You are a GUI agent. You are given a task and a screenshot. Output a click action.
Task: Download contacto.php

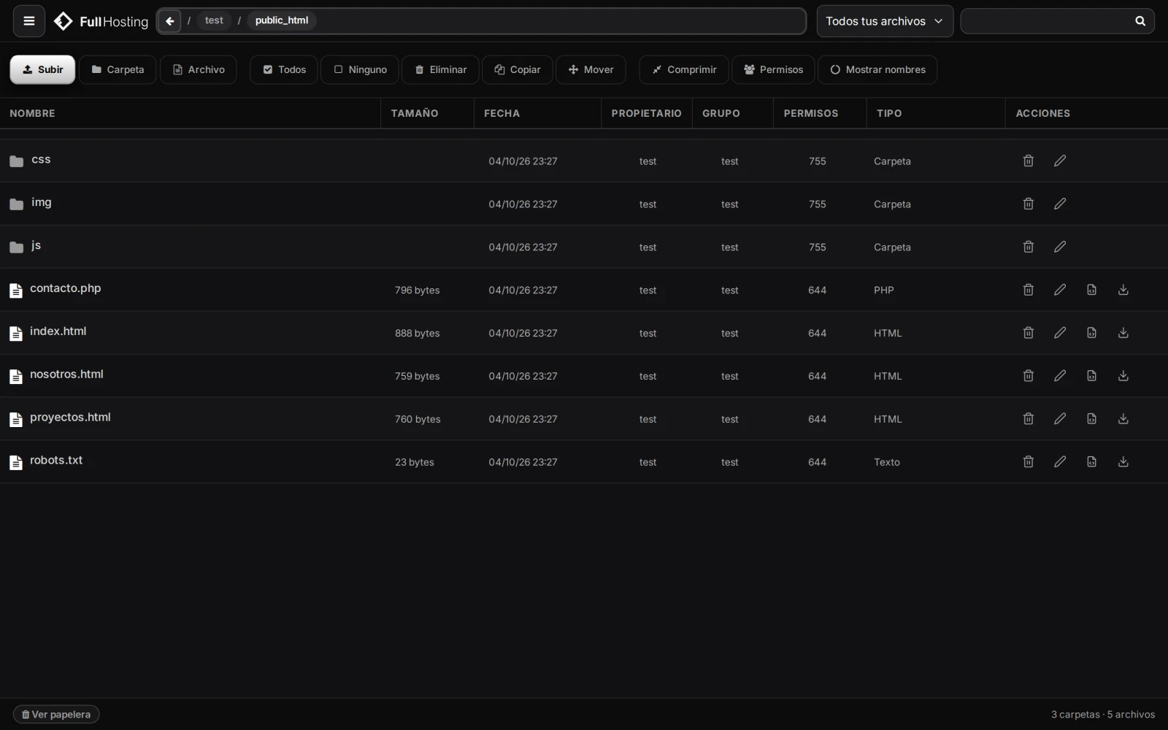click(1123, 290)
